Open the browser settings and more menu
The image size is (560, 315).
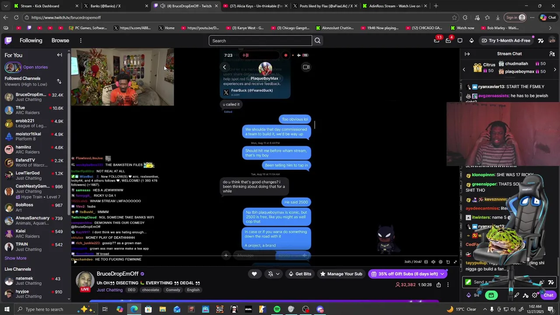tap(532, 17)
